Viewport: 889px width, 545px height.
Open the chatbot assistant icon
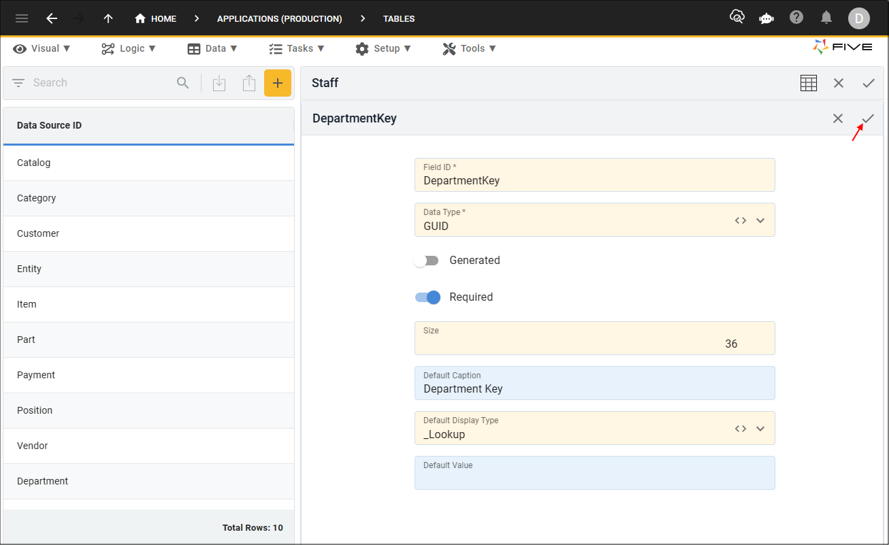pyautogui.click(x=766, y=18)
